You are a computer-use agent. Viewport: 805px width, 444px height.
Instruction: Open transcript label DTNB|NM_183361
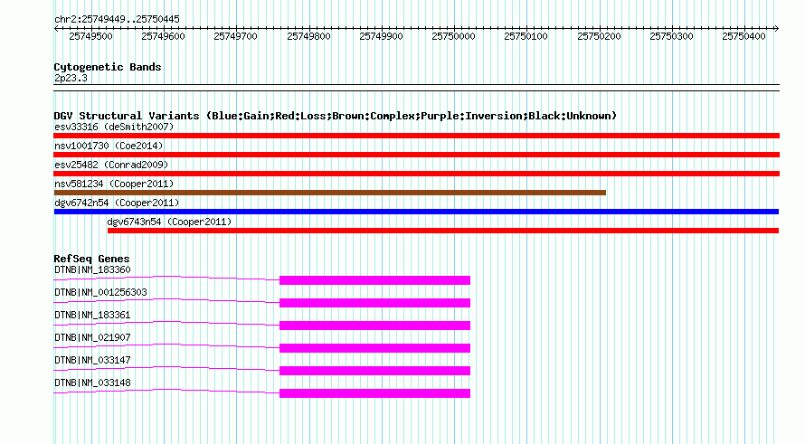coord(92,316)
